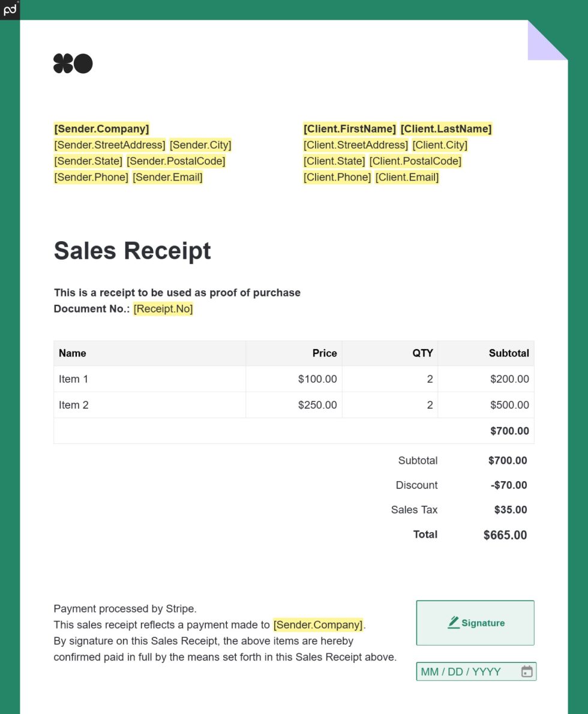Screen dimensions: 588x714
Task: Expand the Name column header in the table
Action: click(x=72, y=353)
